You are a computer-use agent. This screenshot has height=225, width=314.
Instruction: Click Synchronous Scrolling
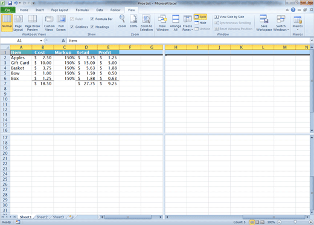[x=232, y=23]
